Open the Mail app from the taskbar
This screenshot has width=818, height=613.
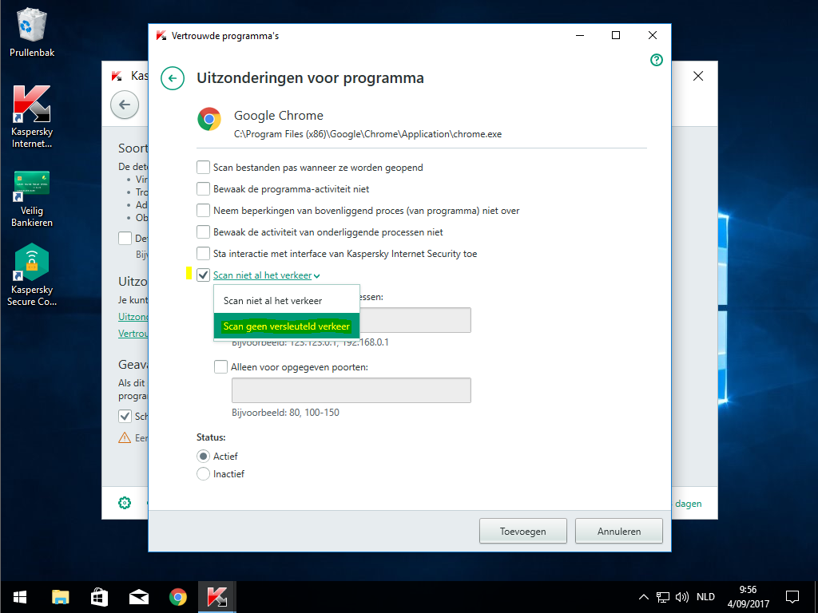(x=139, y=597)
